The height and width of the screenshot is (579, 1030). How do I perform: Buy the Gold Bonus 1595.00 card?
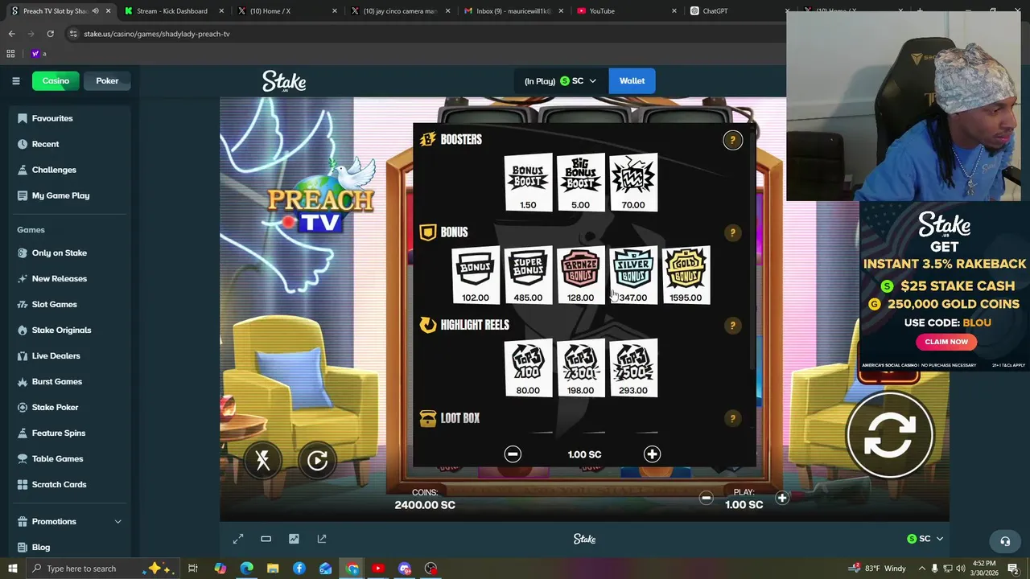click(686, 275)
